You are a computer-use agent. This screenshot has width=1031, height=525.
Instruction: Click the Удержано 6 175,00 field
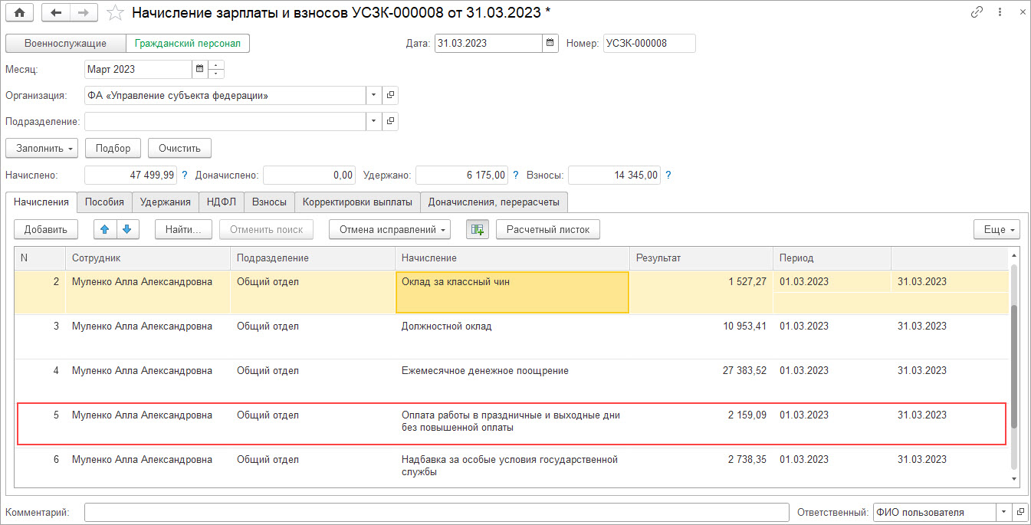[461, 175]
